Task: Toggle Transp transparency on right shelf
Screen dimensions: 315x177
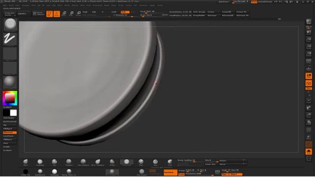Action: pos(309,137)
